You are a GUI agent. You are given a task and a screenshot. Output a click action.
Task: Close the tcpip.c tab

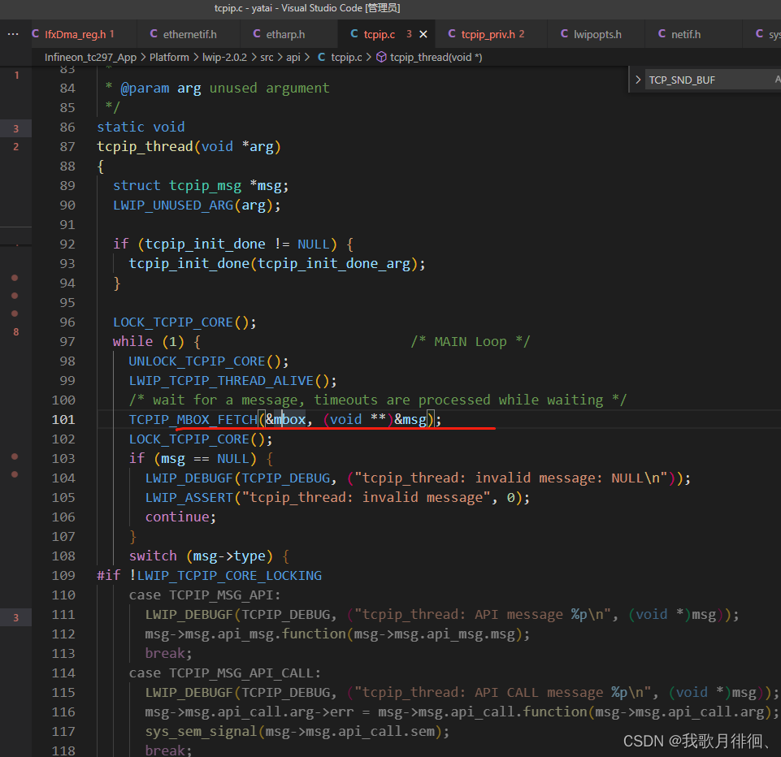point(423,34)
